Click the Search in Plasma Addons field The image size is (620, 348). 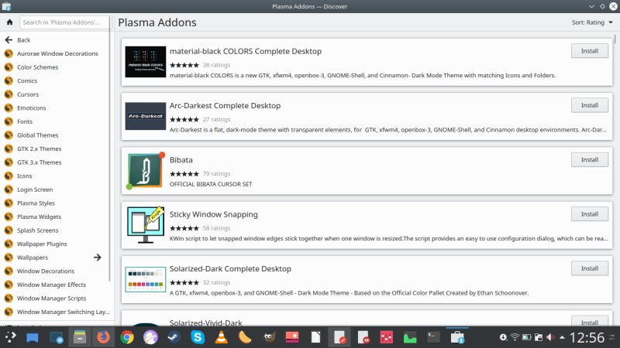tap(64, 22)
